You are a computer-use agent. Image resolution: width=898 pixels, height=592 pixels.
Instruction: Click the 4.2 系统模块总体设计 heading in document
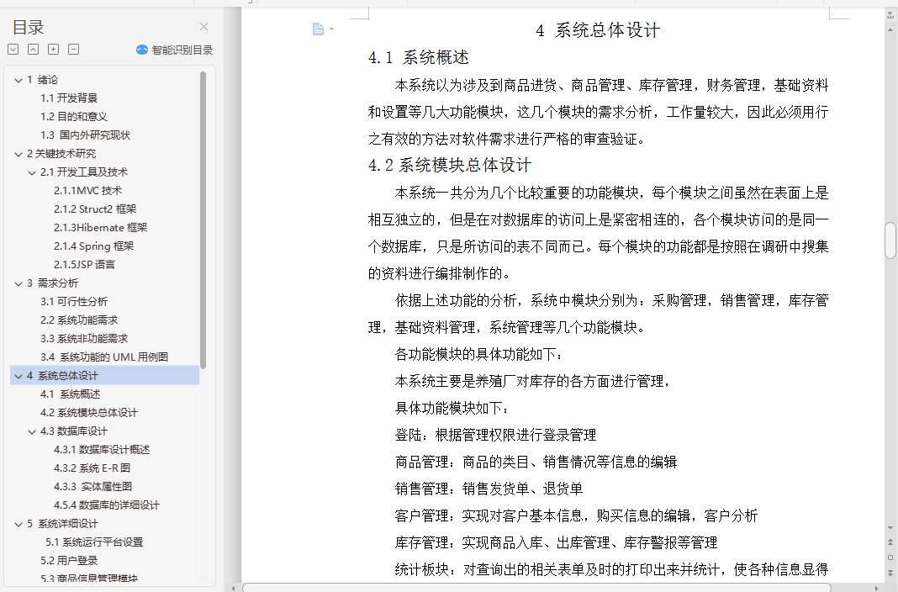pyautogui.click(x=450, y=166)
